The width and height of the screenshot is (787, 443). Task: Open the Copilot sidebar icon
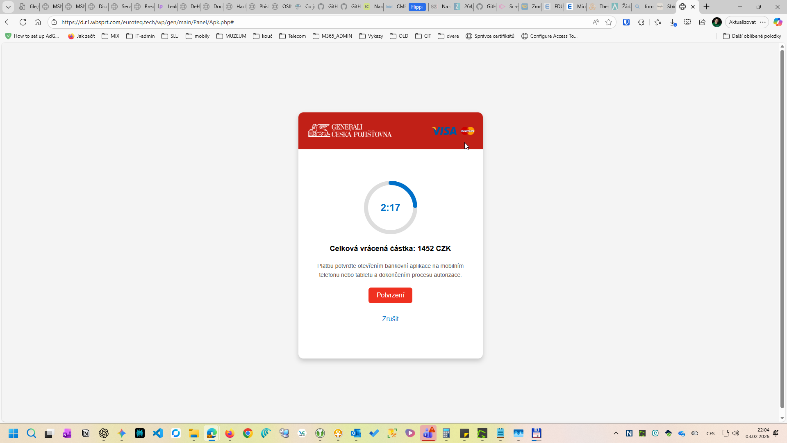pyautogui.click(x=778, y=22)
